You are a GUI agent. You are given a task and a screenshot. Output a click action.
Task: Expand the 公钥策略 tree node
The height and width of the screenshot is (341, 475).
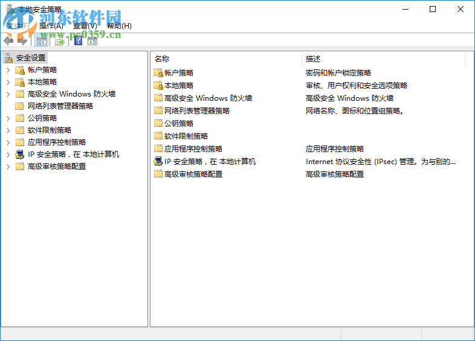pyautogui.click(x=8, y=118)
